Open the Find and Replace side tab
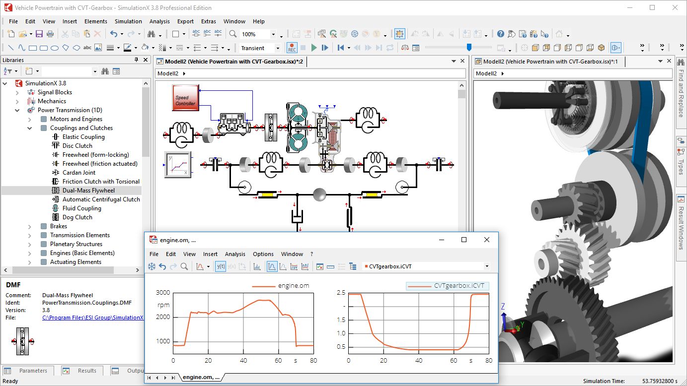 (681, 93)
